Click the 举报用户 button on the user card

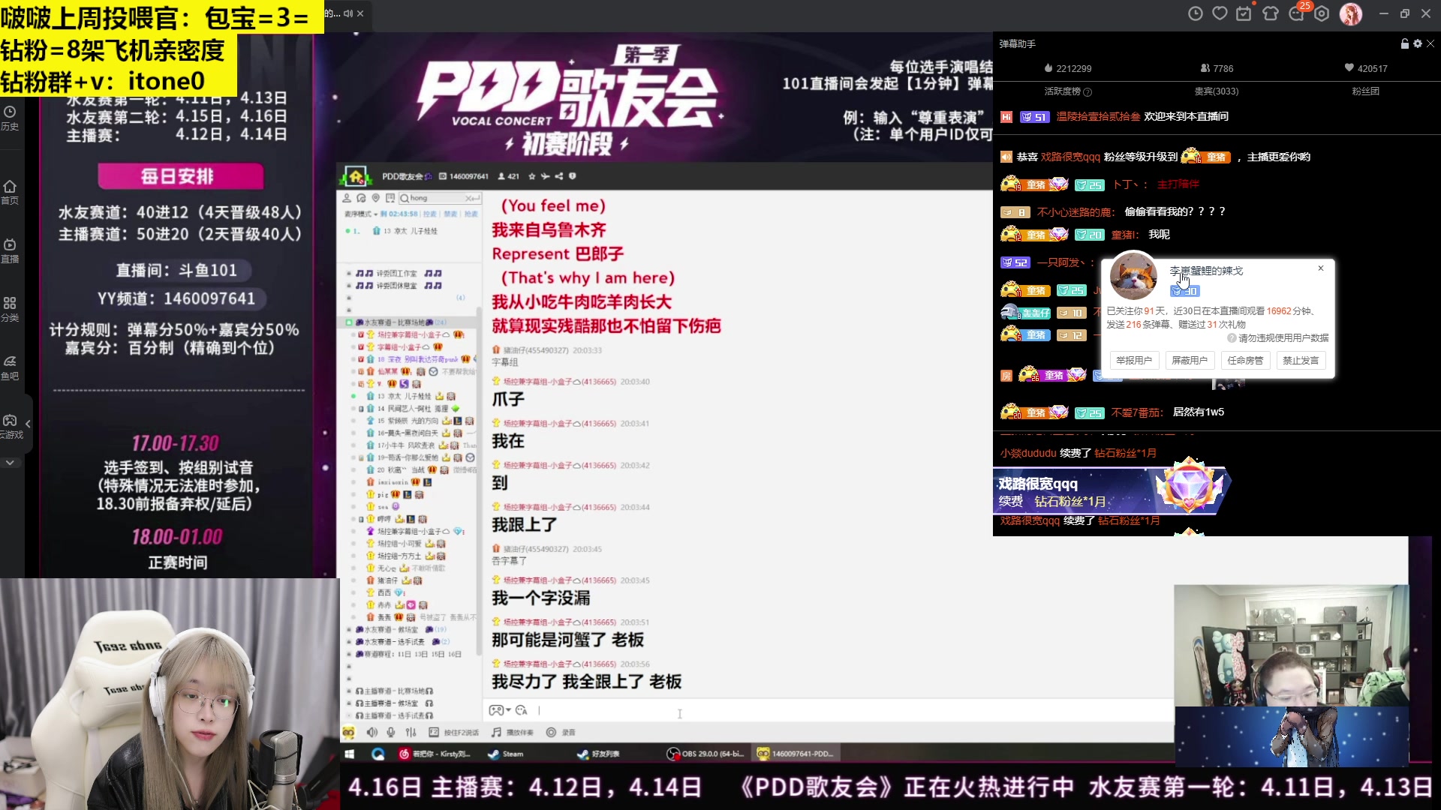tap(1134, 361)
